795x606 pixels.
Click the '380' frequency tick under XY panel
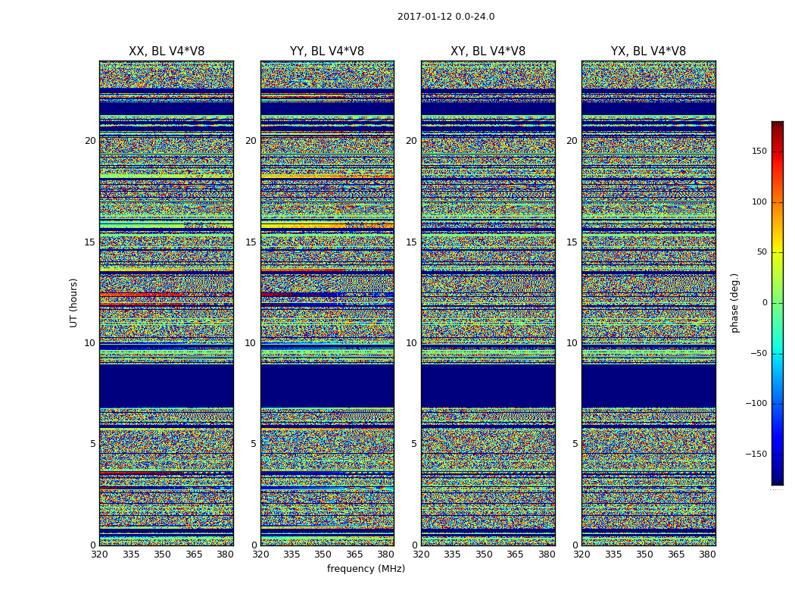547,554
